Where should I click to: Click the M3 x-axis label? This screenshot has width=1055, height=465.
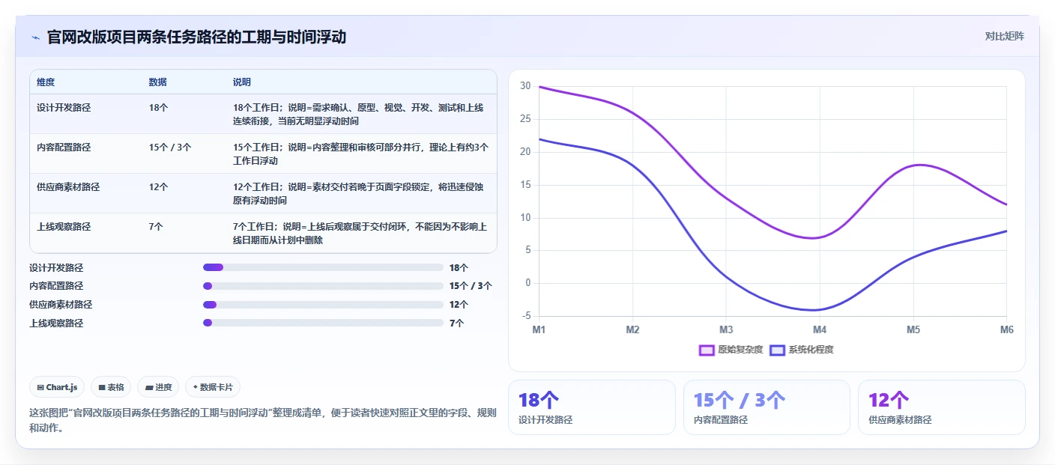(x=726, y=330)
